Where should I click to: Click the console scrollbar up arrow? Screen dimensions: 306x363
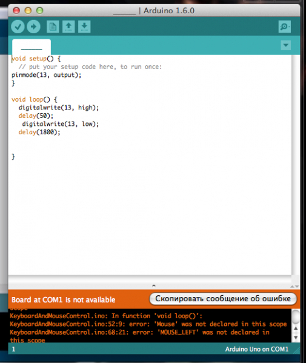(x=296, y=329)
